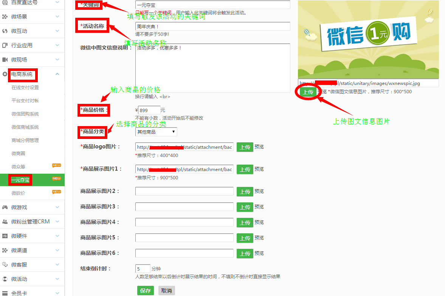Click 上传 next to 商品展示图片1
This screenshot has width=445, height=296.
245,170
